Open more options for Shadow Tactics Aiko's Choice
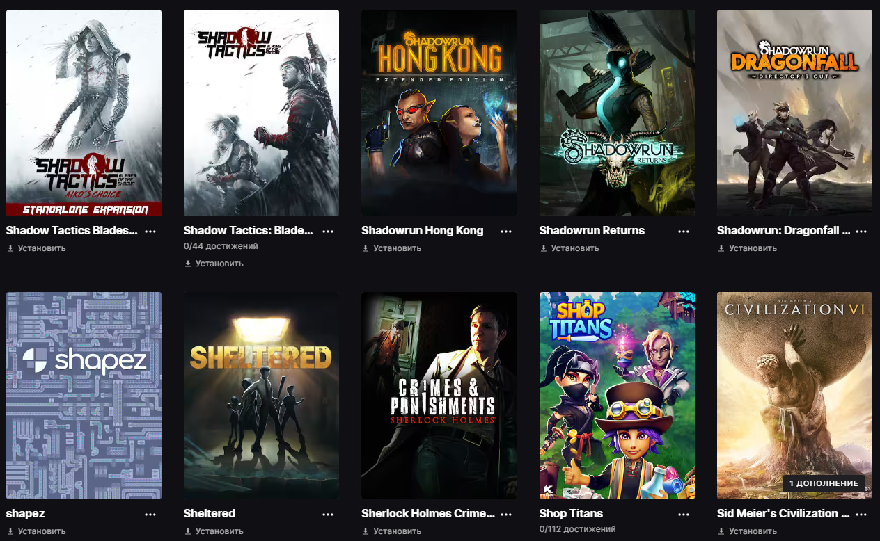This screenshot has width=880, height=541. pyautogui.click(x=150, y=232)
